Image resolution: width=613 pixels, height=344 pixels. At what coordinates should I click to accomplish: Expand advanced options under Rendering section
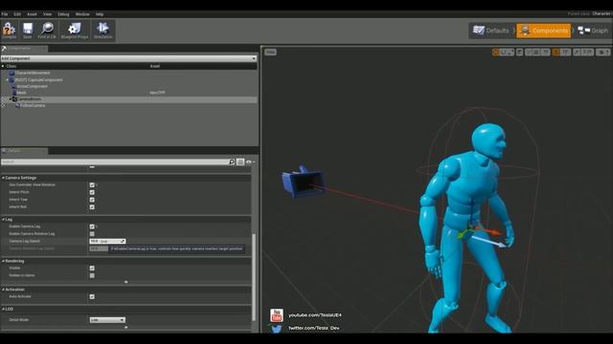click(x=125, y=282)
